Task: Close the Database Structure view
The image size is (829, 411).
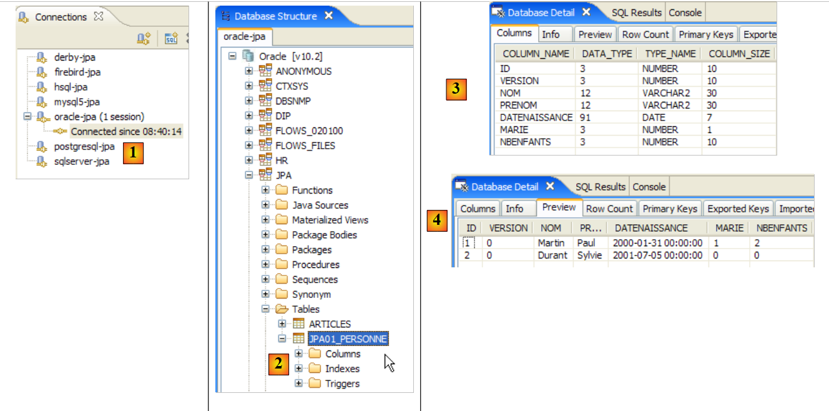Action: point(329,16)
